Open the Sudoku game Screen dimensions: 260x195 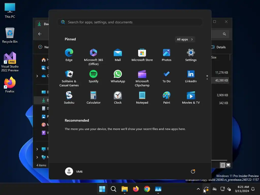tap(69, 98)
